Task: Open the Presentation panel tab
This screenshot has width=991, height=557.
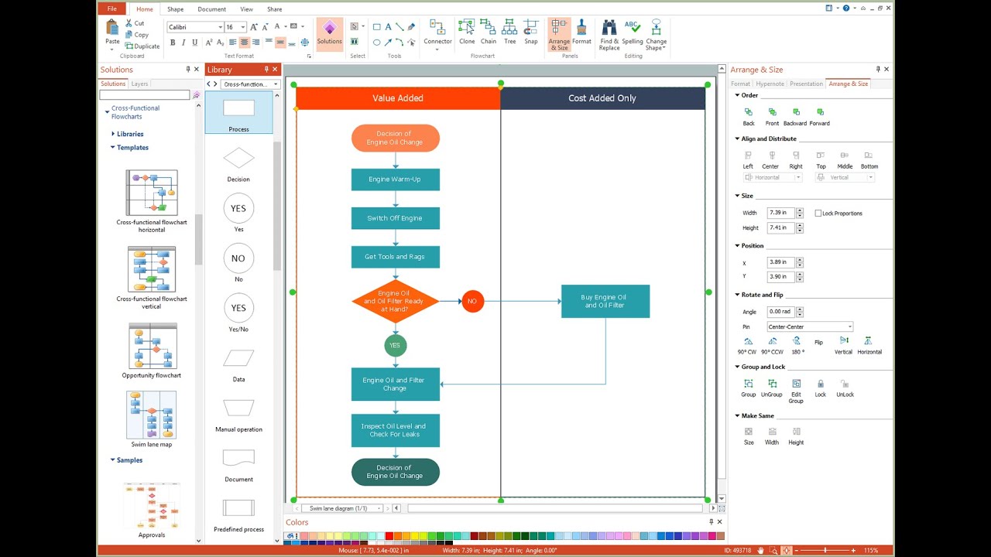Action: coord(806,84)
